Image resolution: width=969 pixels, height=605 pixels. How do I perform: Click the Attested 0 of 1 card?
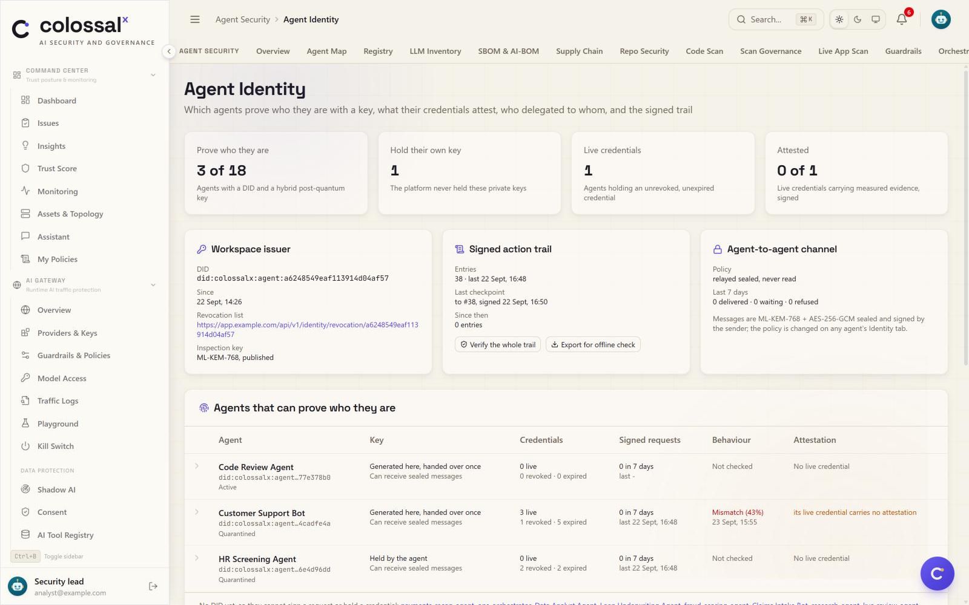point(856,173)
